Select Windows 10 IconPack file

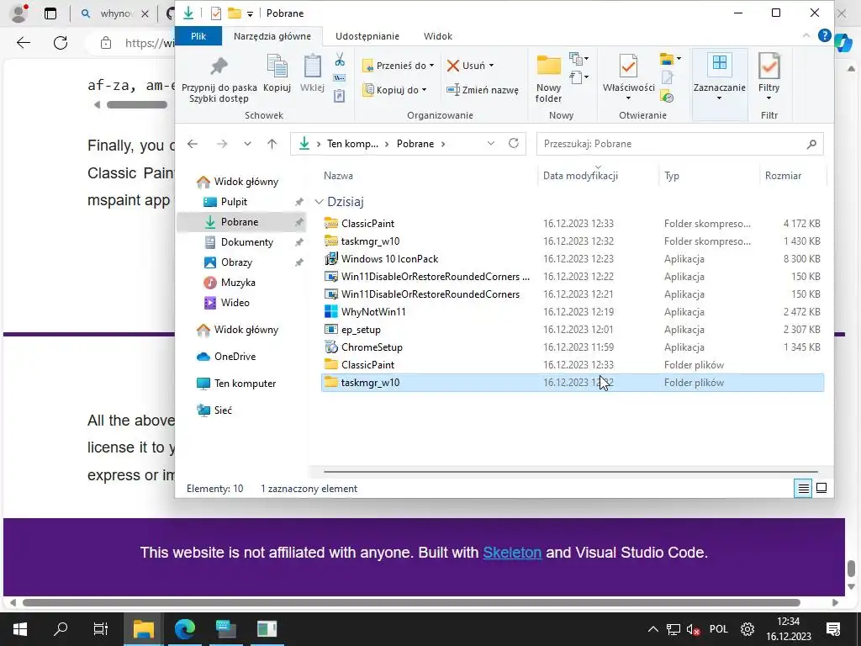click(x=572, y=259)
